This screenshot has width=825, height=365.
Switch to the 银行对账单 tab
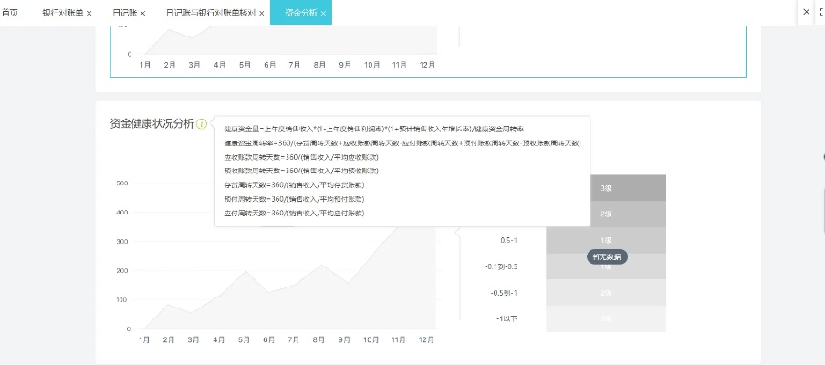[63, 13]
